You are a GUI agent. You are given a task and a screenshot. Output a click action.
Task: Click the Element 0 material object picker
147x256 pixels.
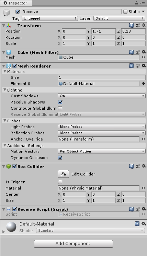pos(144,83)
